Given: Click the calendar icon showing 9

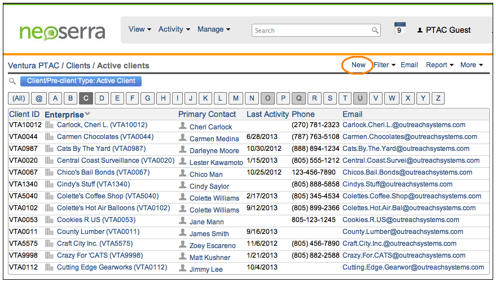Looking at the screenshot, I should pyautogui.click(x=400, y=30).
